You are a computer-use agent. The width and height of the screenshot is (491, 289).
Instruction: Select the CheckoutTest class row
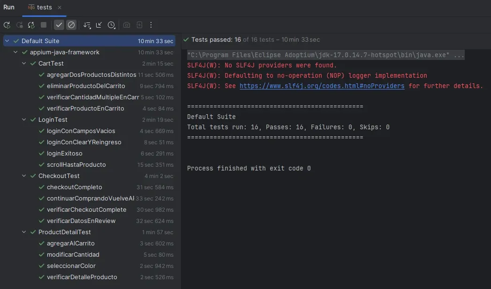point(89,176)
